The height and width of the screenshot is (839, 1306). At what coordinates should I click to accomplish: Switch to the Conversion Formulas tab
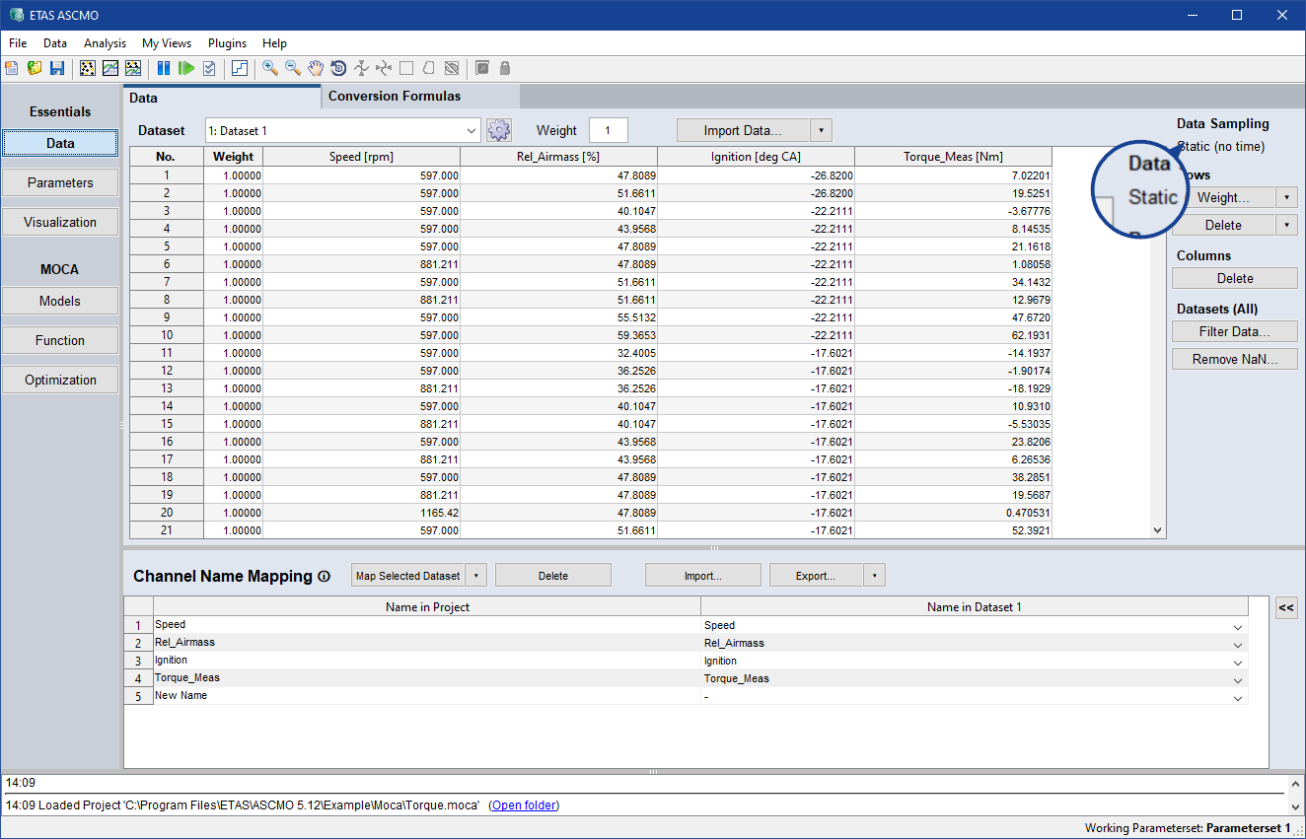tap(395, 96)
